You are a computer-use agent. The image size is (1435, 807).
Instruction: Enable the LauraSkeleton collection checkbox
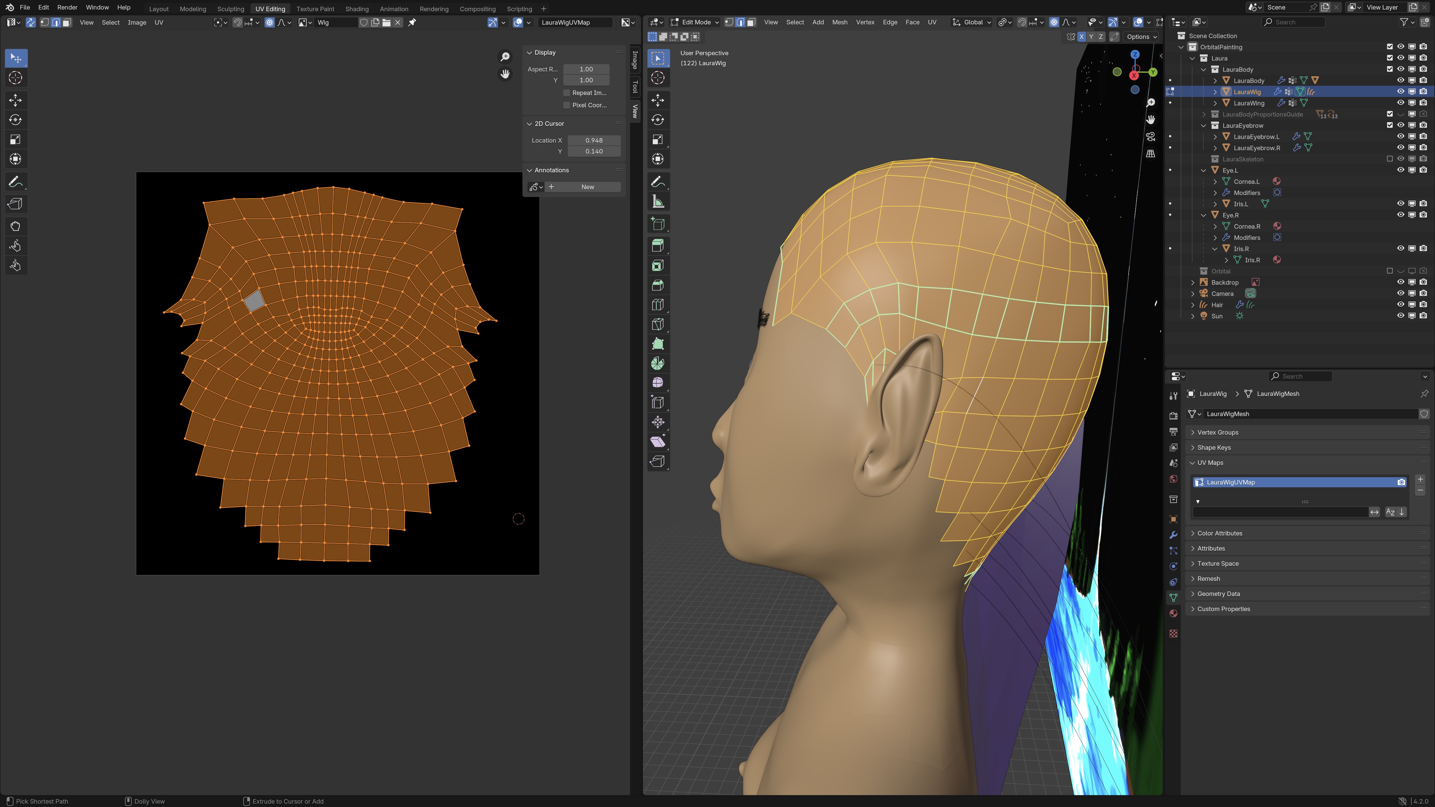(1389, 159)
